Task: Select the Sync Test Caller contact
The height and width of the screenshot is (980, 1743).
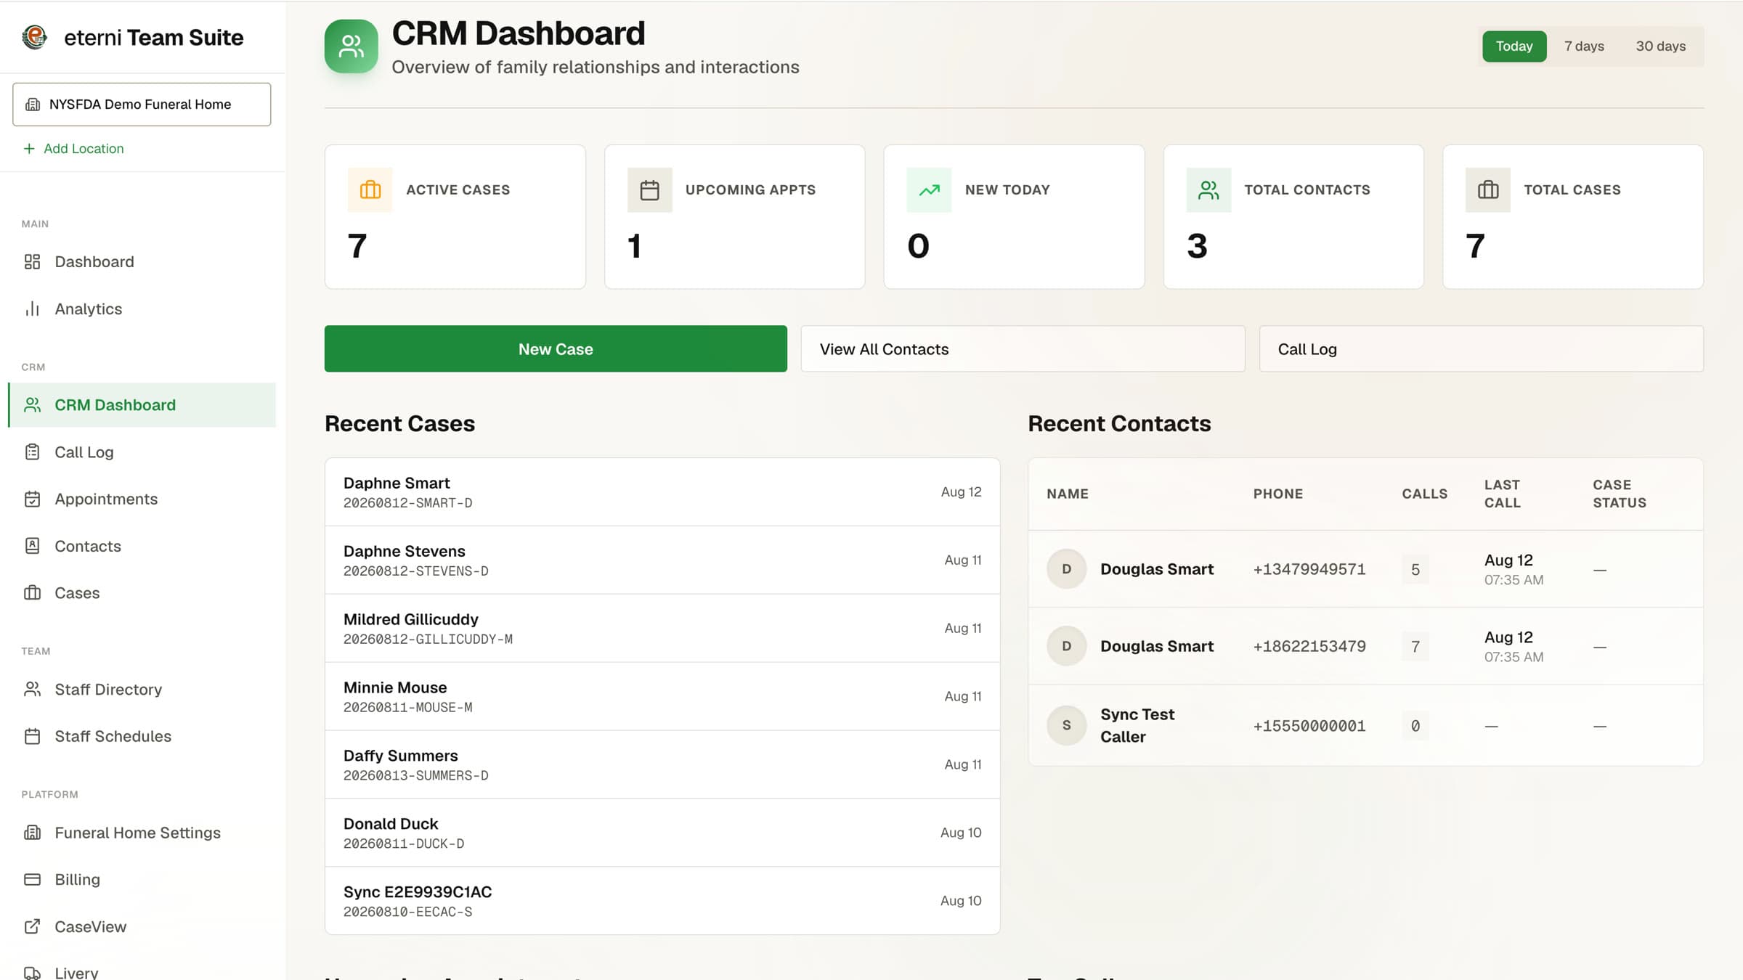Action: coord(1365,725)
